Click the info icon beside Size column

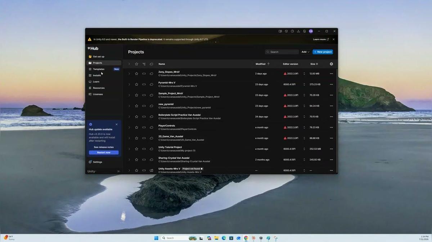pyautogui.click(x=317, y=64)
